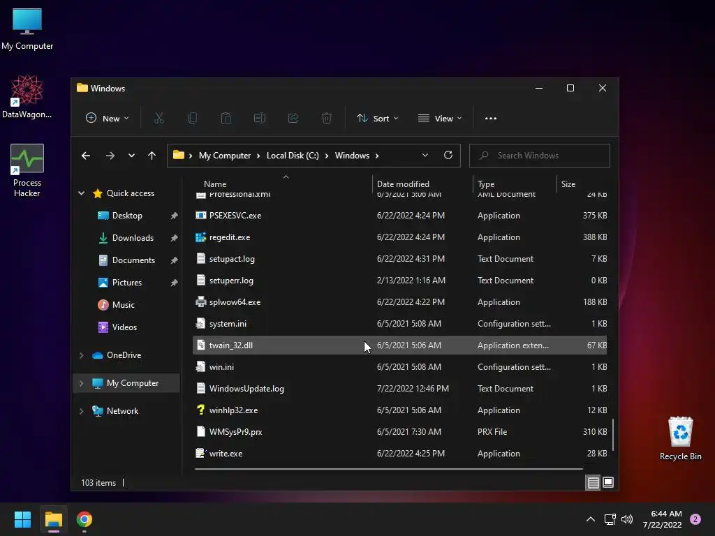Click the regedit.exe file icon
715x536 pixels.
[x=200, y=237]
